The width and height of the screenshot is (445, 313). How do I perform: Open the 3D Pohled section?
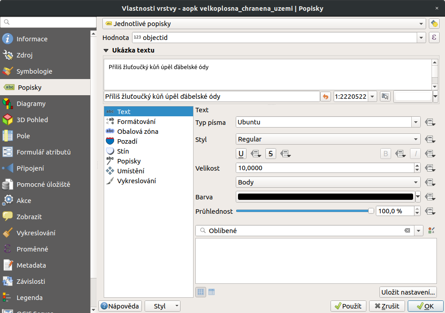point(45,120)
